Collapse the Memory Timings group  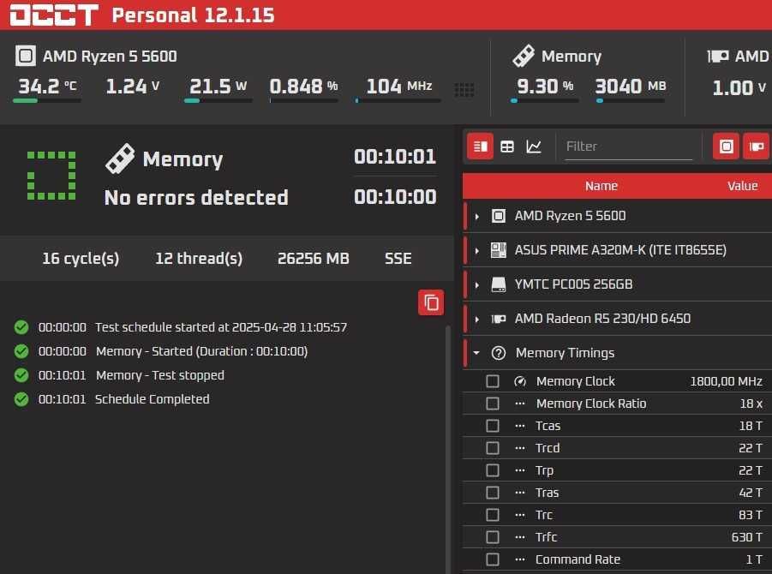[476, 353]
